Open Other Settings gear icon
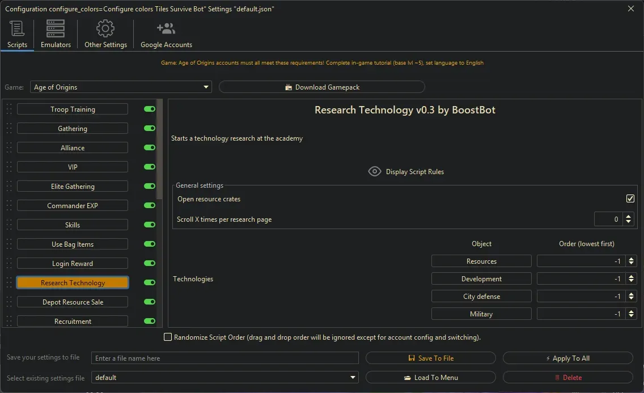The height and width of the screenshot is (393, 644). coord(105,28)
